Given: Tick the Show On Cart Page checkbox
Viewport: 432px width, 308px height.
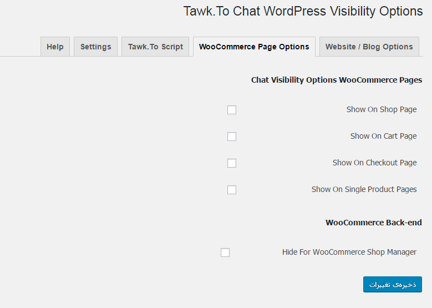Looking at the screenshot, I should [x=232, y=137].
